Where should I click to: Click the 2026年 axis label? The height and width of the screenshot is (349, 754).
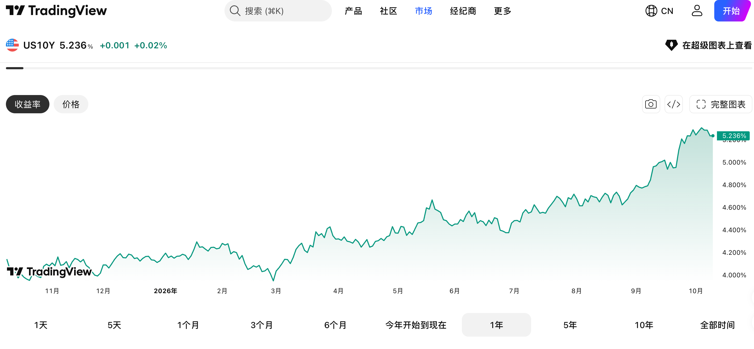(165, 291)
